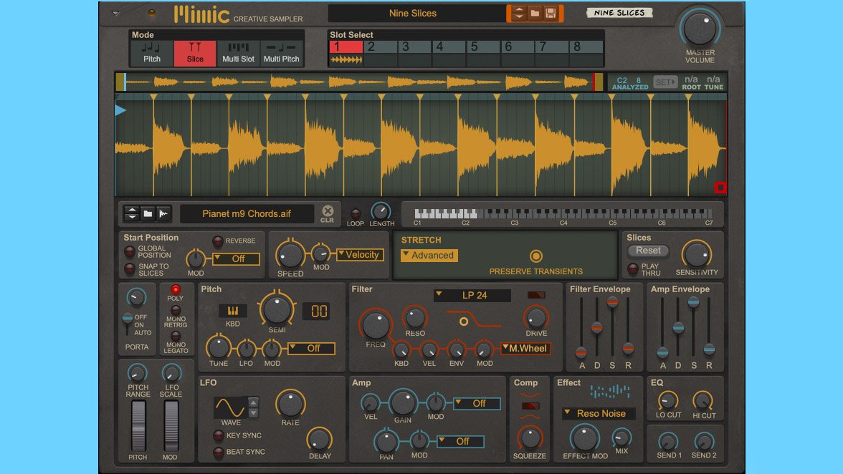Toggle the Loop button on
The height and width of the screenshot is (474, 843).
pos(355,213)
